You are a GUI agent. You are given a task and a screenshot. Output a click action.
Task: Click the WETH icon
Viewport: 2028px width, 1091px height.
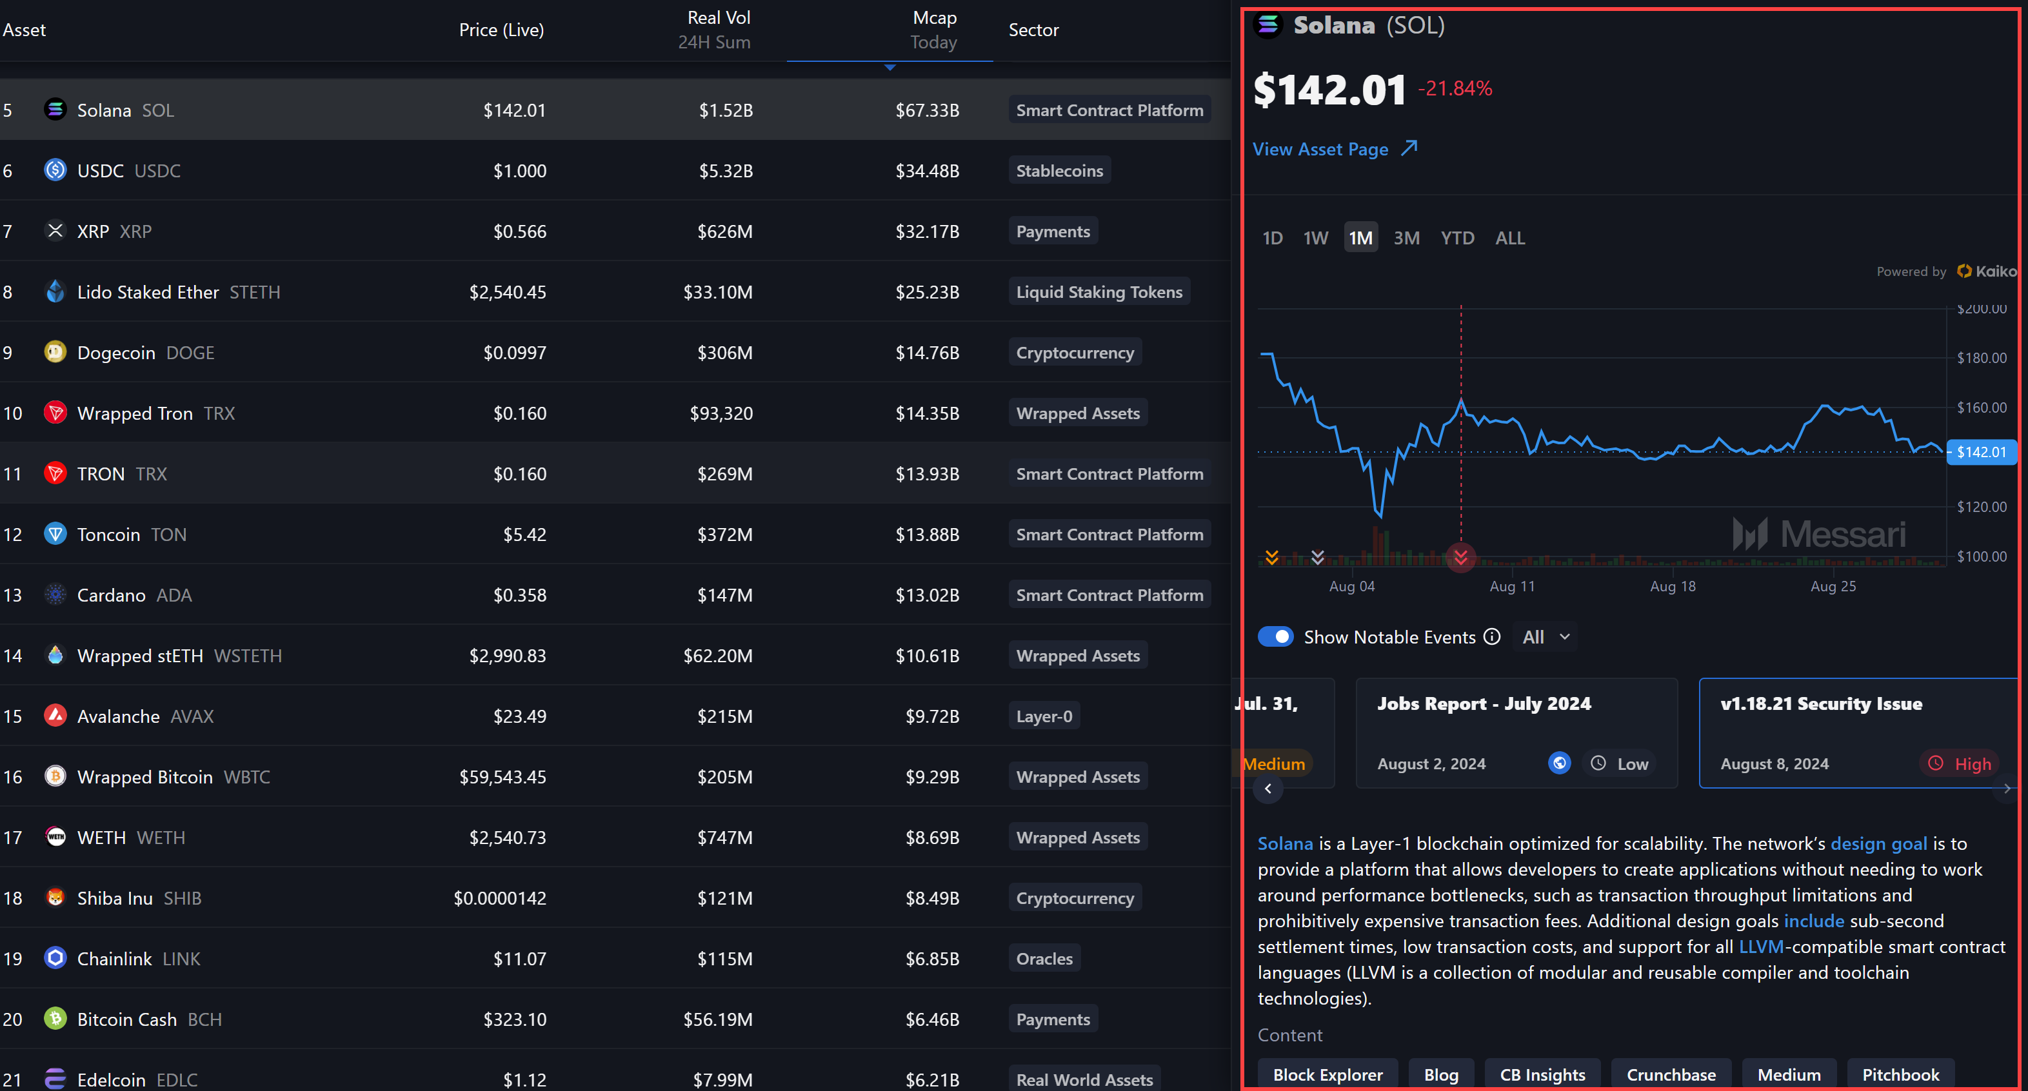pyautogui.click(x=55, y=837)
